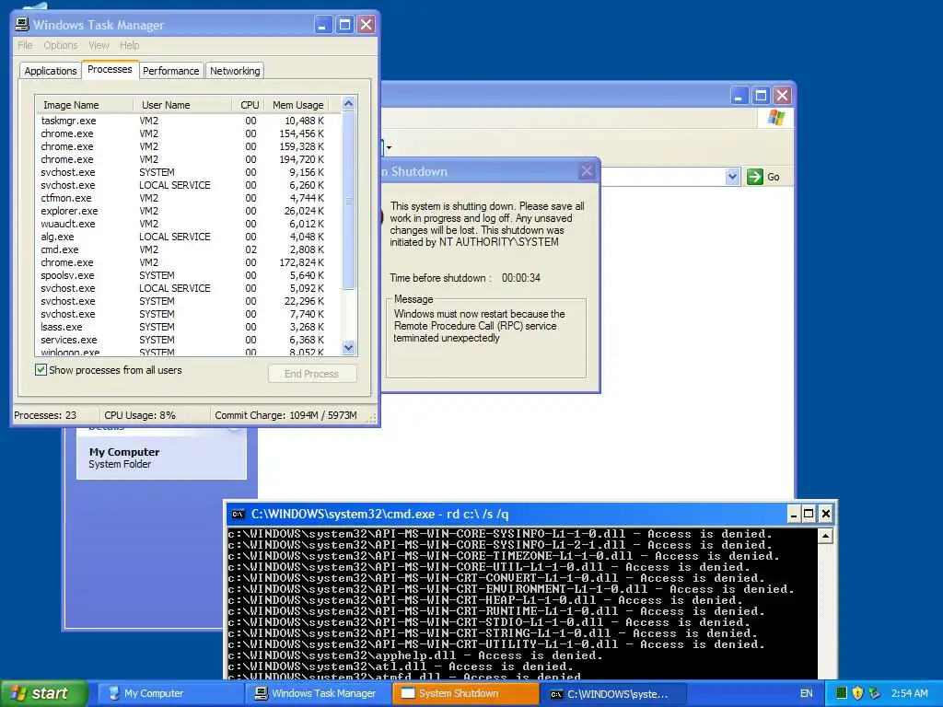Open the View menu in Task Manager
This screenshot has height=707, width=943.
99,45
